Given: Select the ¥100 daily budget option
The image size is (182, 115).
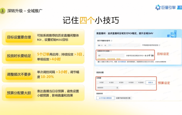Looking at the screenshot, I should tap(102, 82).
